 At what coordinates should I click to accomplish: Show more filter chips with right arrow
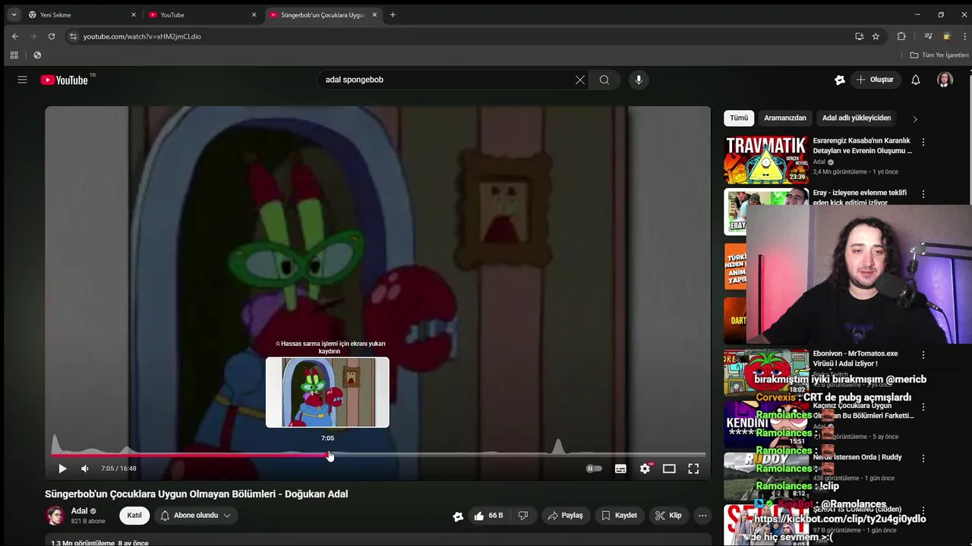click(x=915, y=119)
